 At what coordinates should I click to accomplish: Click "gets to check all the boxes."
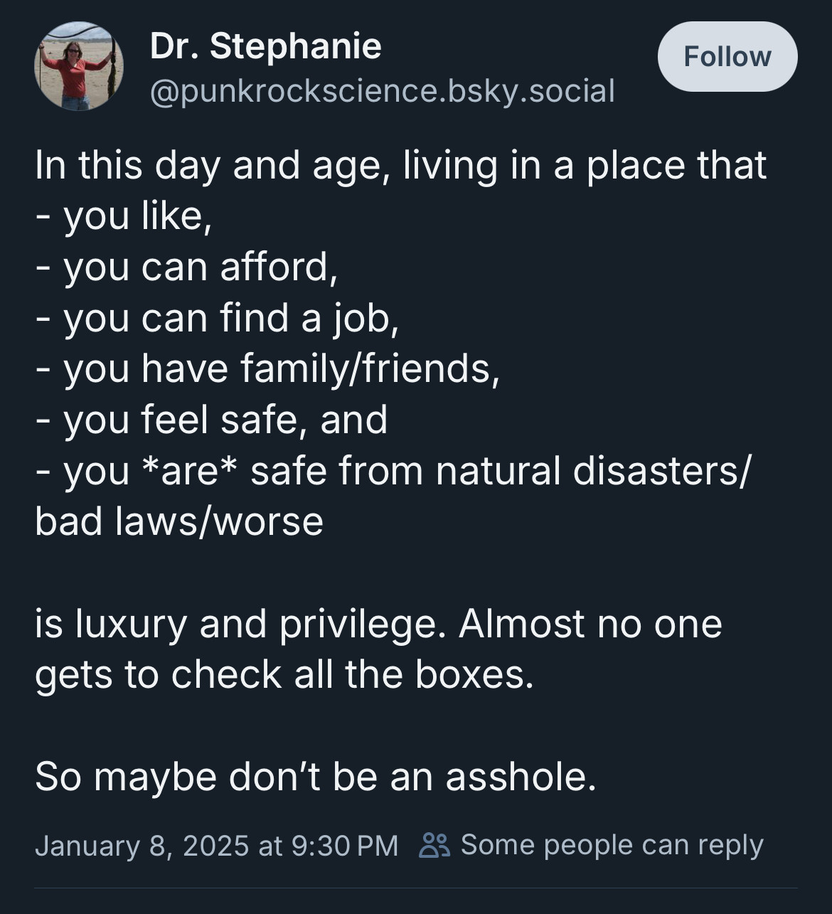pyautogui.click(x=284, y=674)
